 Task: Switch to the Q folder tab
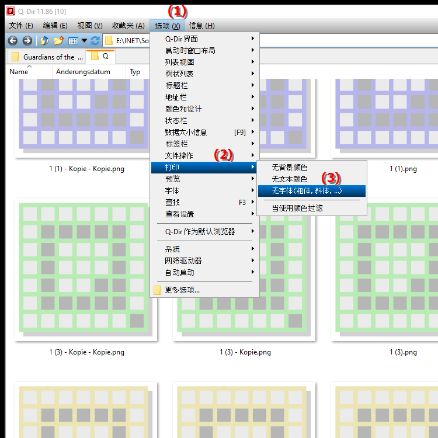click(x=100, y=56)
